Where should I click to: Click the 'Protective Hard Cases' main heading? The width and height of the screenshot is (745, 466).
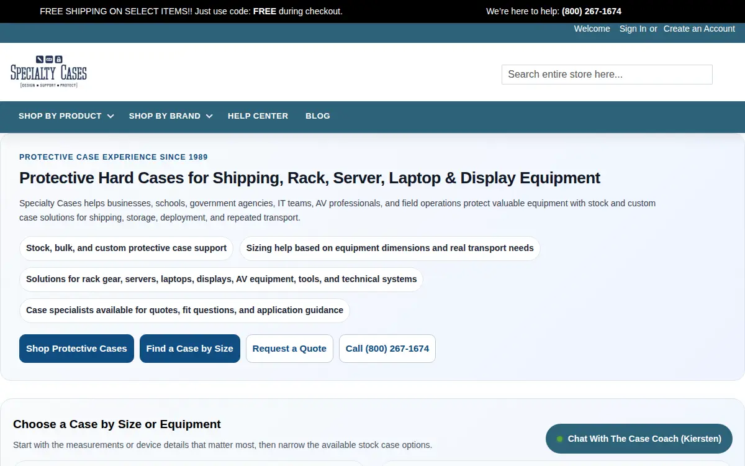(x=310, y=178)
